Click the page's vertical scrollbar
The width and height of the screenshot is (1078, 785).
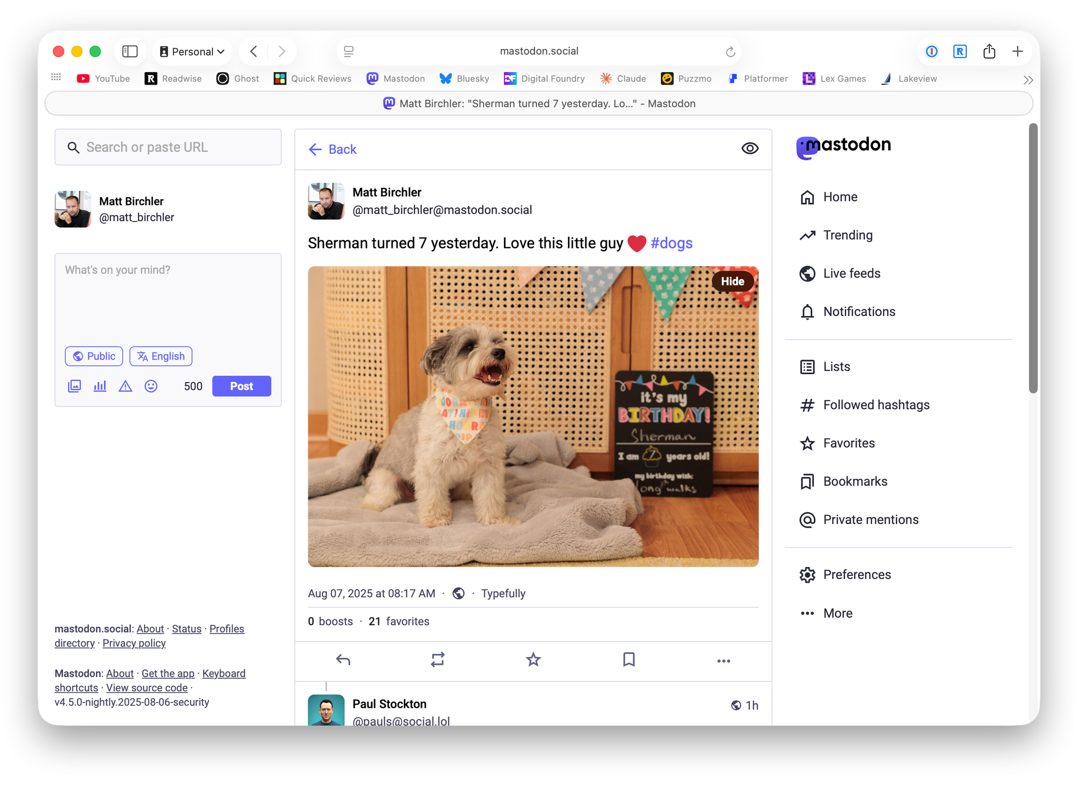tap(1033, 259)
